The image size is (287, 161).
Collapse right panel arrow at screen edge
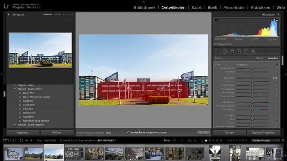pyautogui.click(x=286, y=74)
